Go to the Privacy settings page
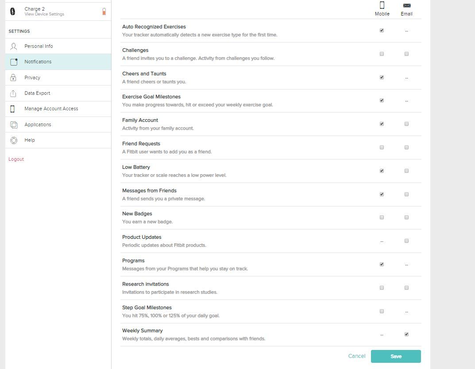This screenshot has width=475, height=369. click(32, 78)
